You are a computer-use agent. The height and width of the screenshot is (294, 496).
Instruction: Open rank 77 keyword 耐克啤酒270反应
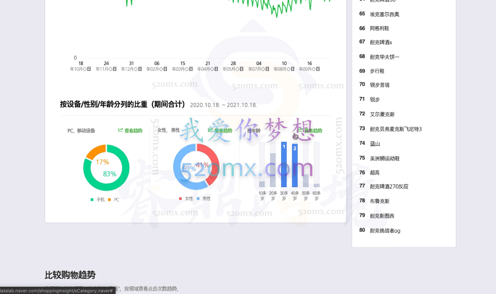point(389,187)
